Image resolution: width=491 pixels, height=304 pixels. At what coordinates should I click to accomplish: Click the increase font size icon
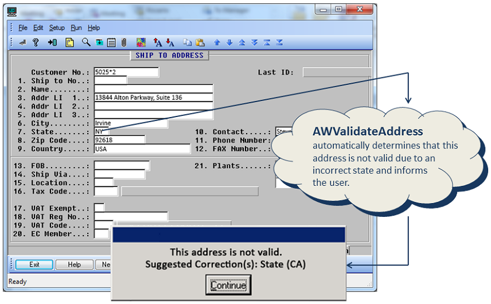(x=158, y=42)
